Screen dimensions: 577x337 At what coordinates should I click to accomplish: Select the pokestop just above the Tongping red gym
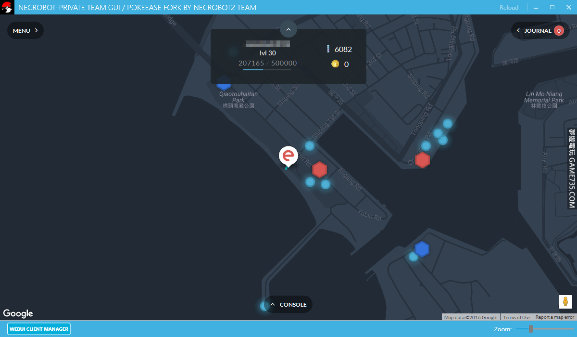click(426, 145)
